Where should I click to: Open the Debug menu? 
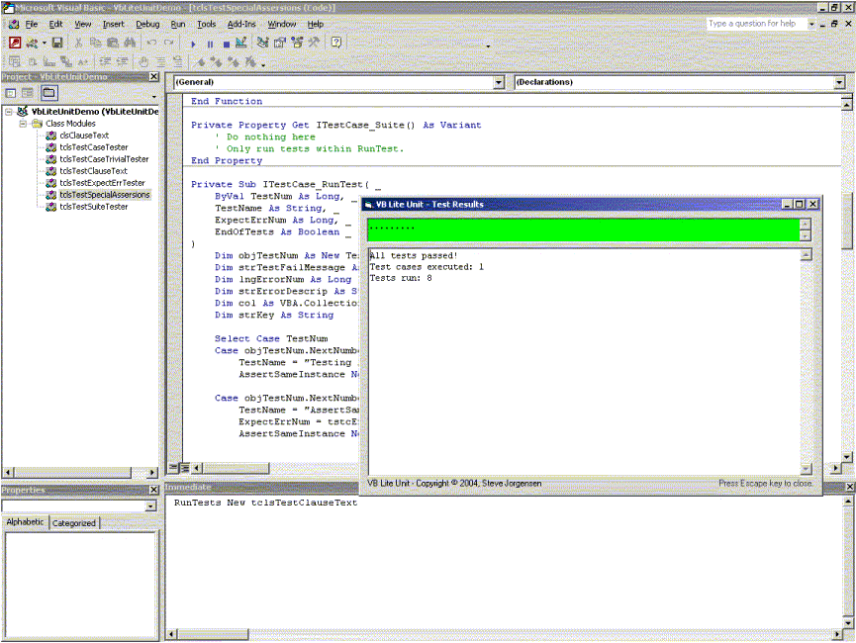click(147, 24)
